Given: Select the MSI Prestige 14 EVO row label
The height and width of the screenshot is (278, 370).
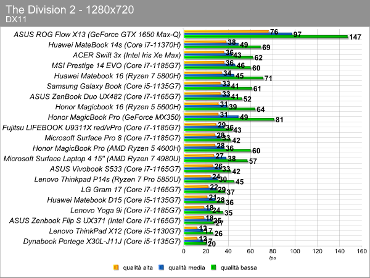Looking at the screenshot, I should (x=116, y=65).
